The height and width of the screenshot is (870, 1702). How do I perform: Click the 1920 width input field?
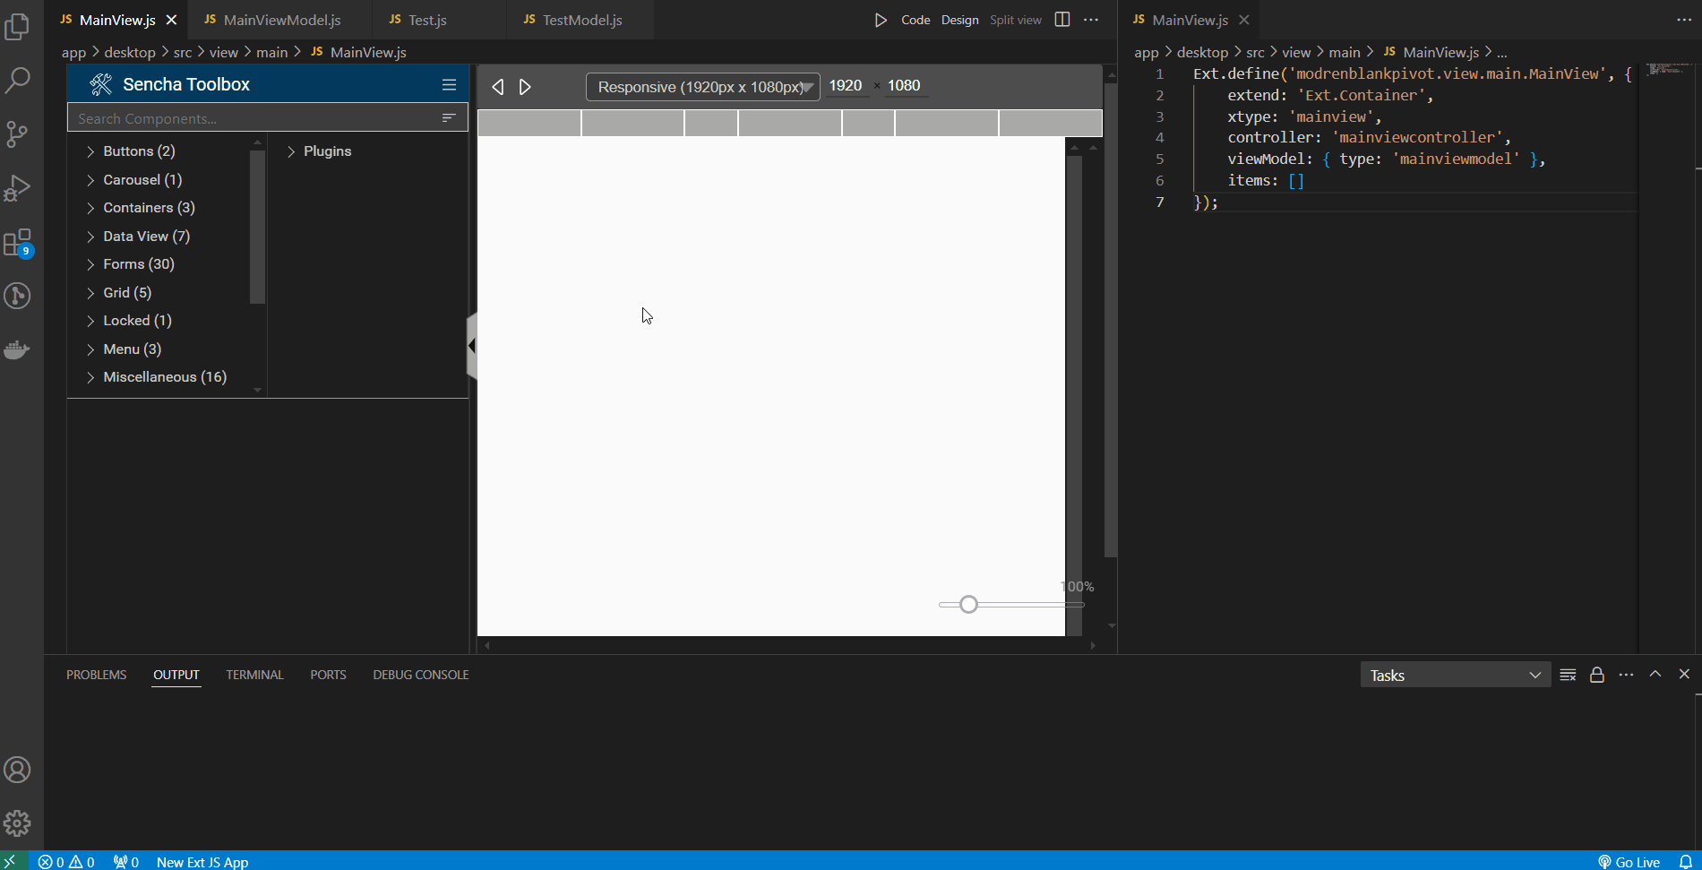(846, 85)
